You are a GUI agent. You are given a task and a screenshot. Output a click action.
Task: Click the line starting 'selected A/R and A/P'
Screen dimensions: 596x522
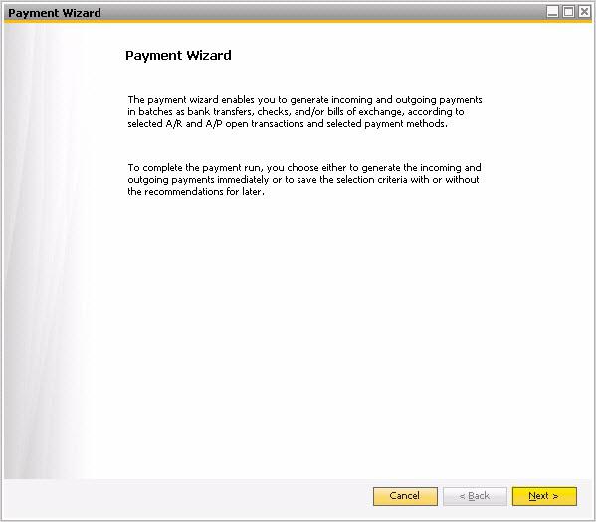[288, 124]
